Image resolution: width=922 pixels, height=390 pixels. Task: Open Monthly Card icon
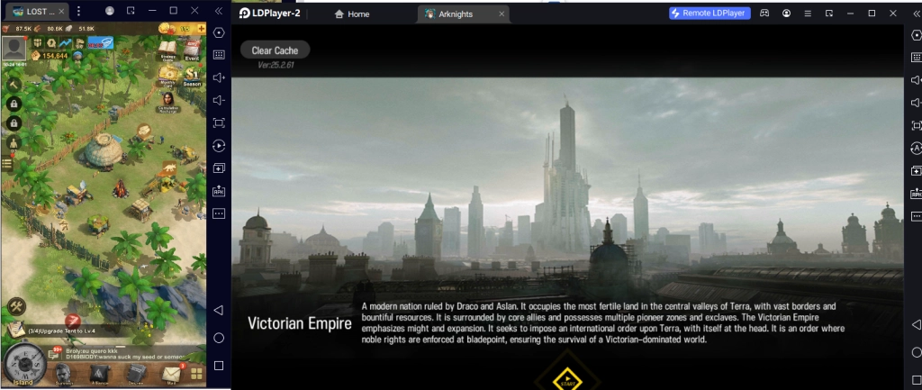[x=168, y=76]
